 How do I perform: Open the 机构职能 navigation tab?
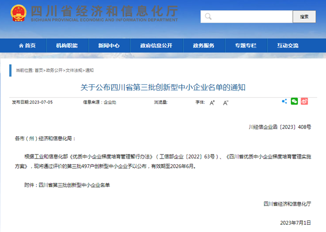67,45
